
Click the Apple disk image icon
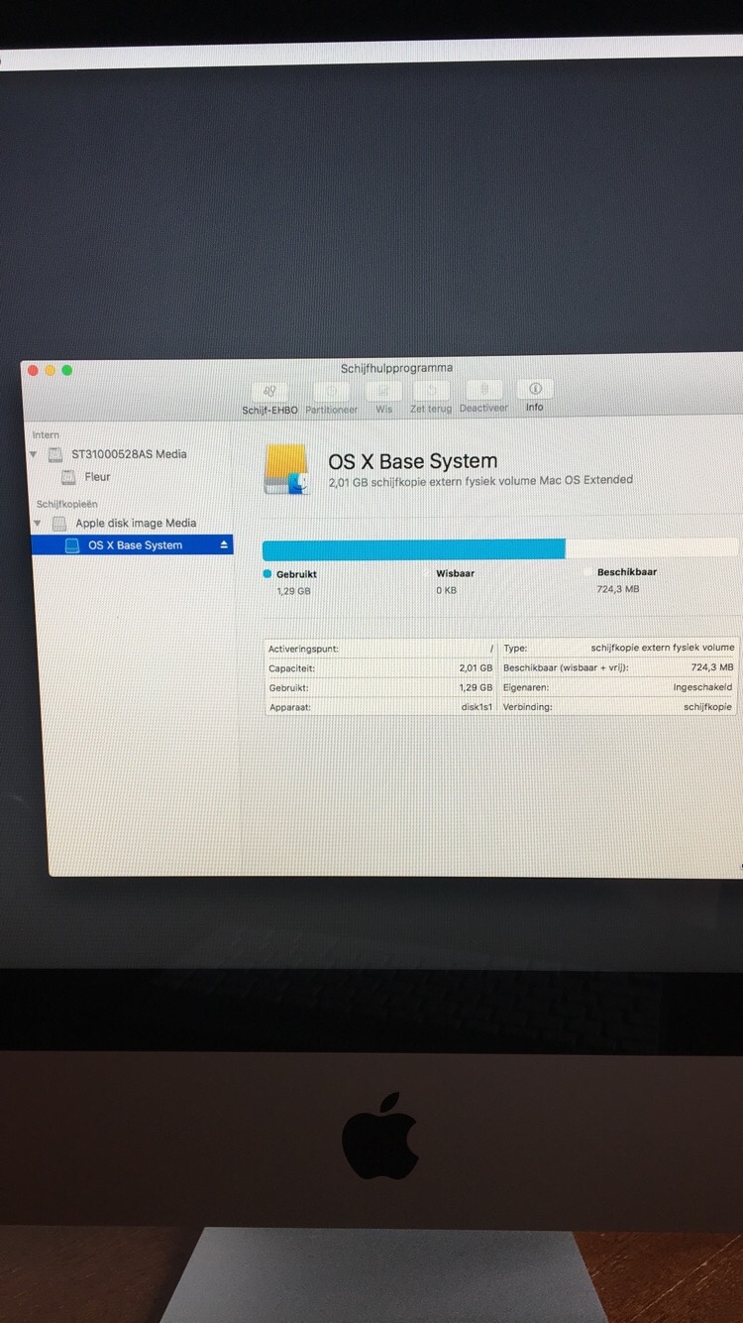[59, 523]
